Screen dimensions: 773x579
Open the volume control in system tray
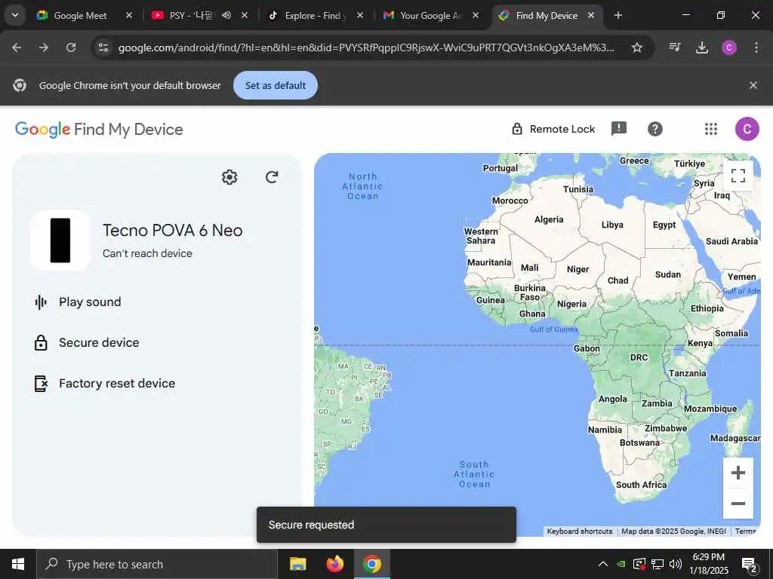point(676,564)
